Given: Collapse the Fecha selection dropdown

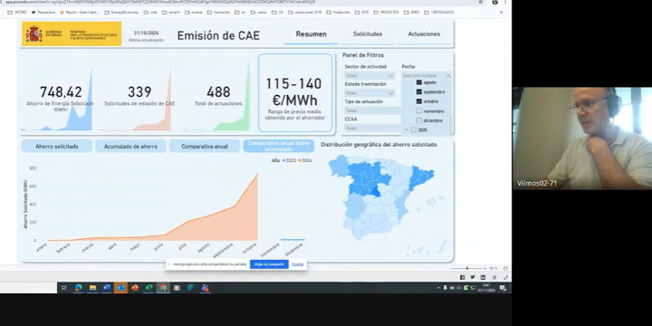Looking at the screenshot, I should point(448,76).
